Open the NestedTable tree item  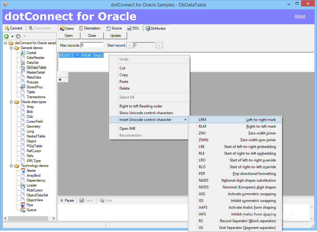(x=36, y=136)
